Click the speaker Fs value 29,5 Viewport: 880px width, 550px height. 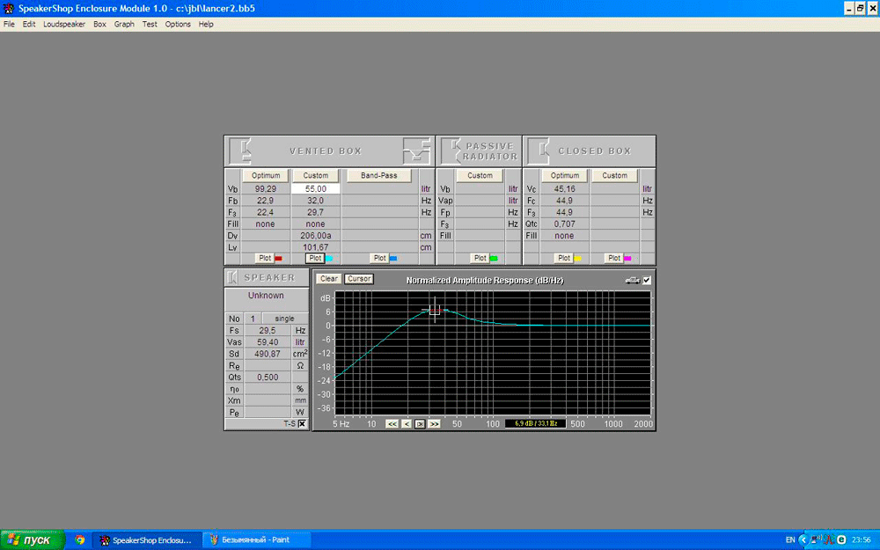click(x=268, y=331)
